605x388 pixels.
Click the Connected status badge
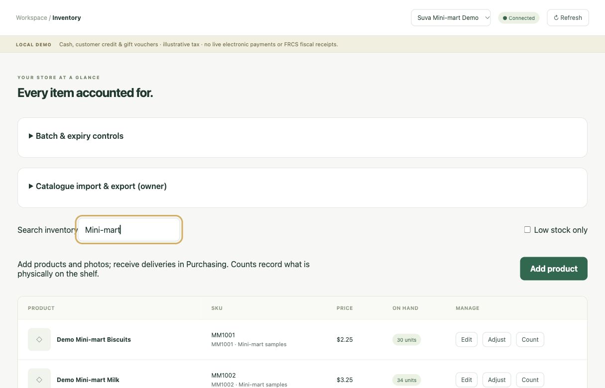click(x=519, y=18)
